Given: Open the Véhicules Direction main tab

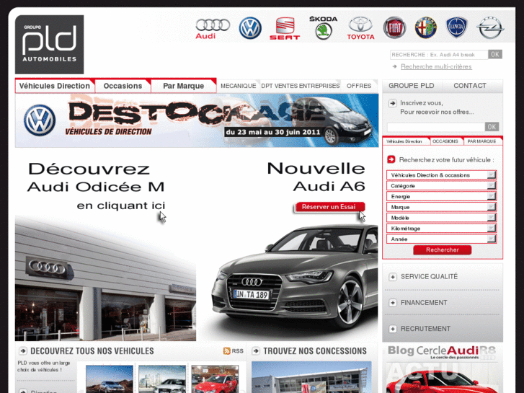Looking at the screenshot, I should 55,86.
